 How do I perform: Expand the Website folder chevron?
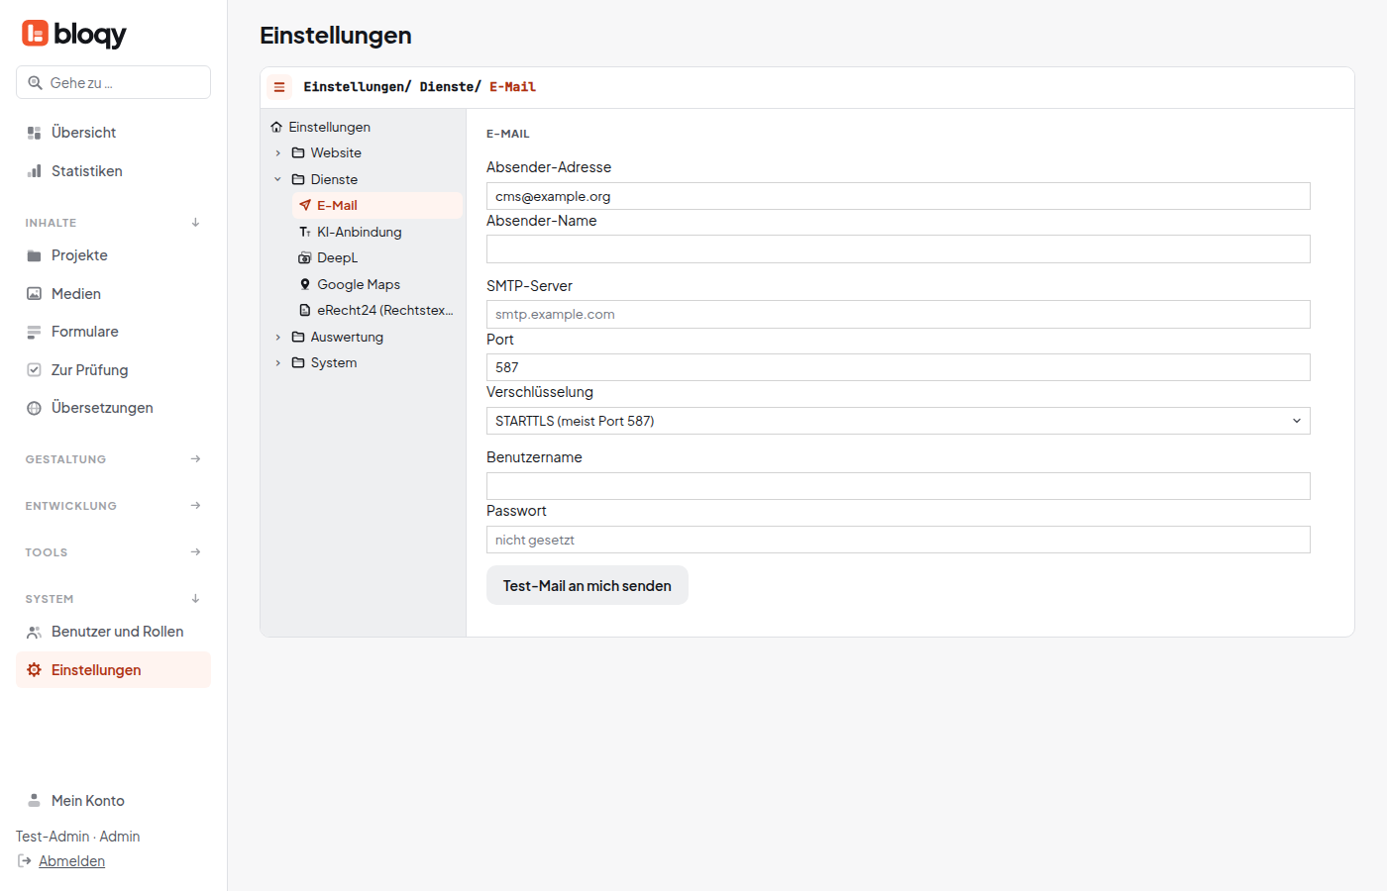click(278, 153)
